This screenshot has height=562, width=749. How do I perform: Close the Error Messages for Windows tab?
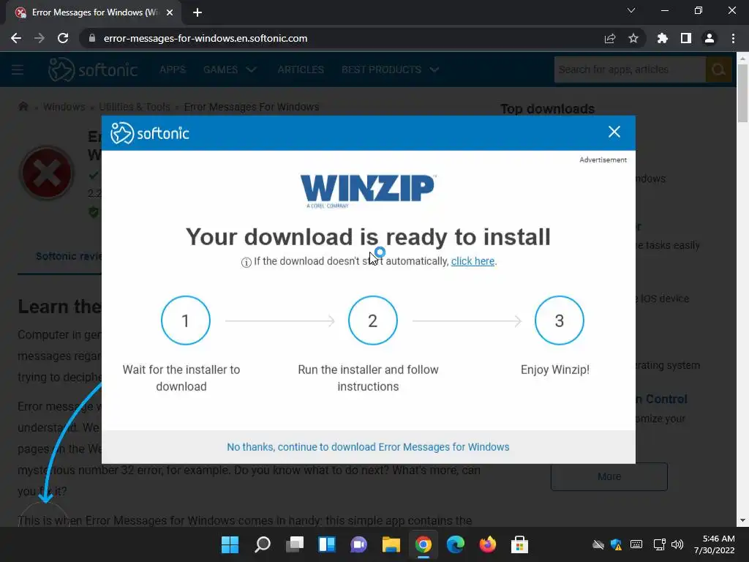pos(170,12)
